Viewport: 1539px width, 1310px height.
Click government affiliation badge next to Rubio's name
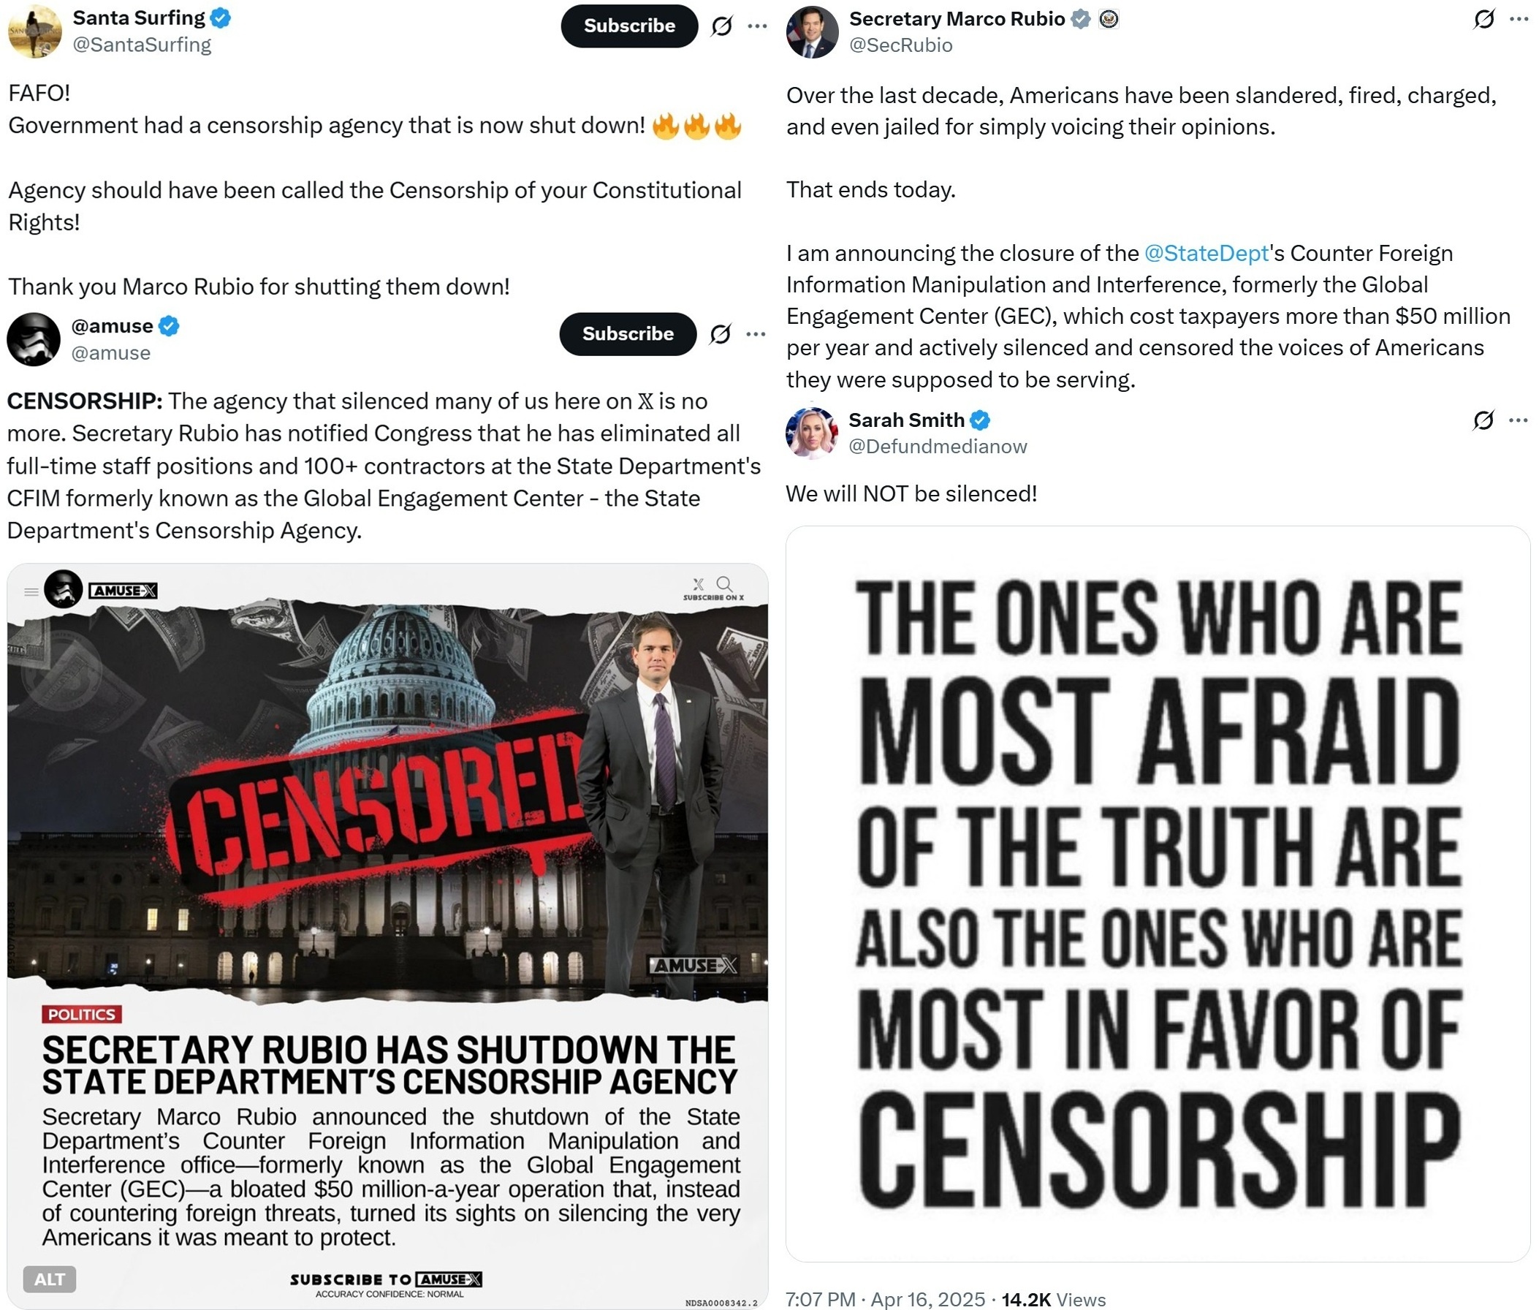coord(1109,19)
